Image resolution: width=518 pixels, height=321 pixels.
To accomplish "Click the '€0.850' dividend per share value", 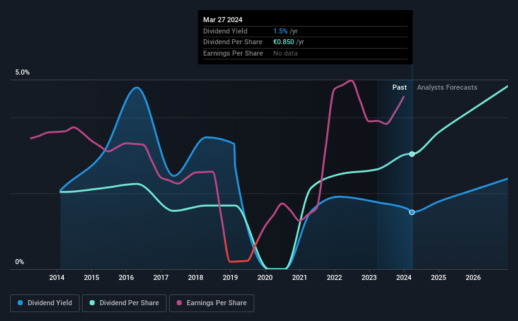I will pyautogui.click(x=283, y=42).
